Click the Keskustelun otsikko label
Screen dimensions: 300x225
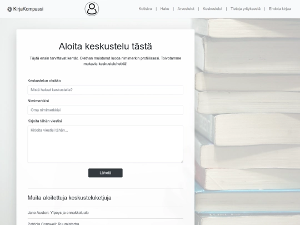(44, 81)
